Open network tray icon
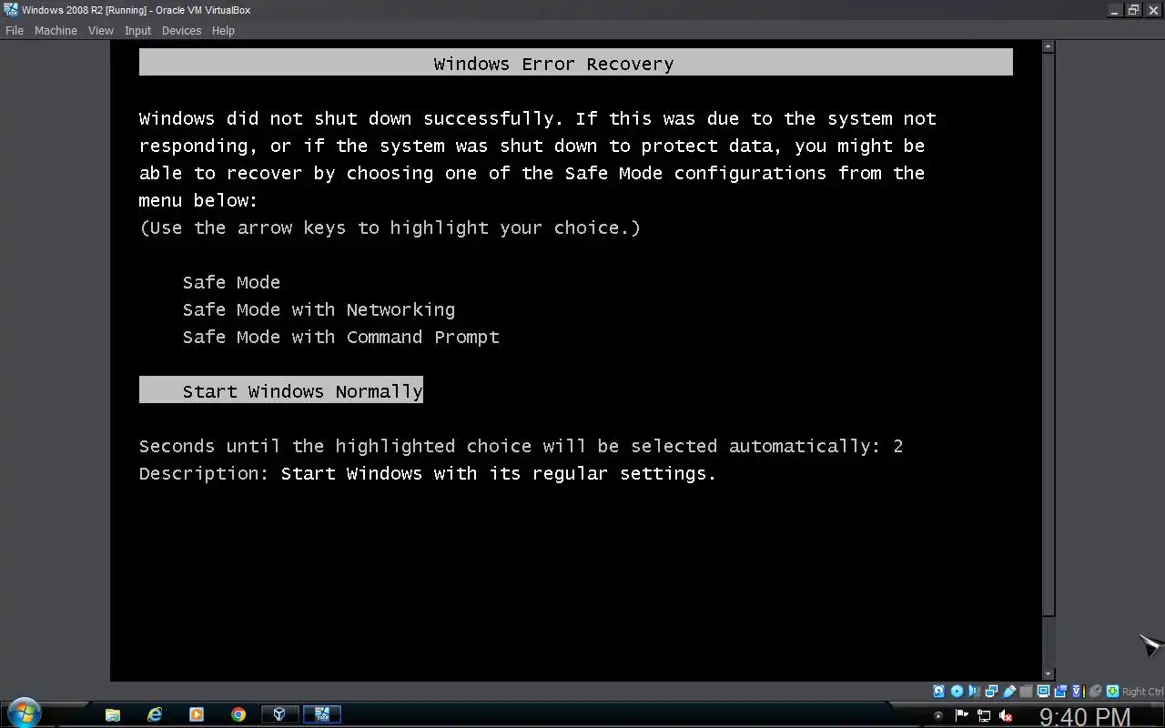This screenshot has width=1165, height=728. pyautogui.click(x=983, y=715)
